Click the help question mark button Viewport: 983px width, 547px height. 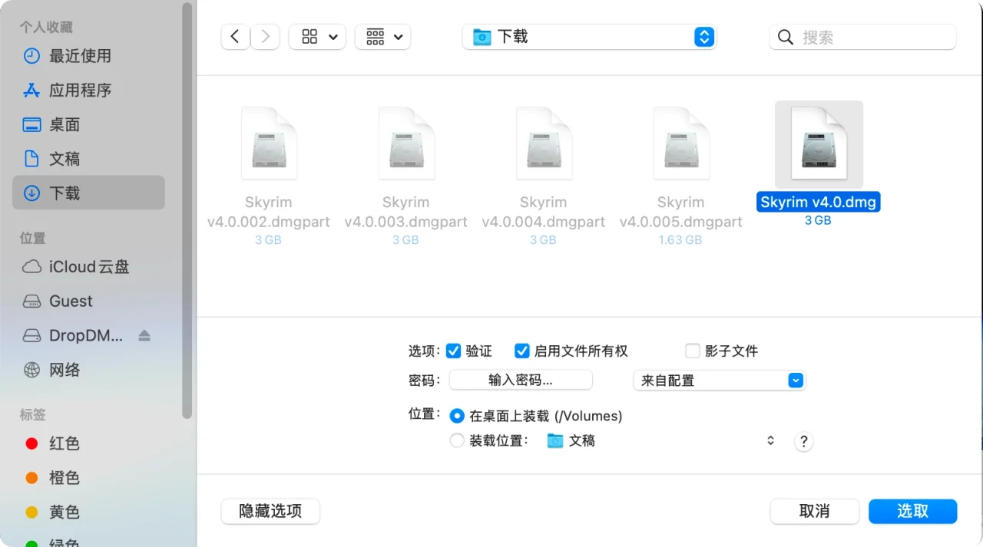coord(803,441)
